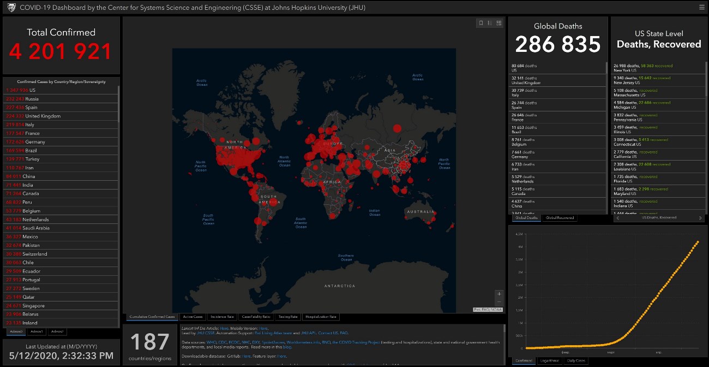Select Germany in confirmed cases list
709x367 pixels.
click(60, 142)
